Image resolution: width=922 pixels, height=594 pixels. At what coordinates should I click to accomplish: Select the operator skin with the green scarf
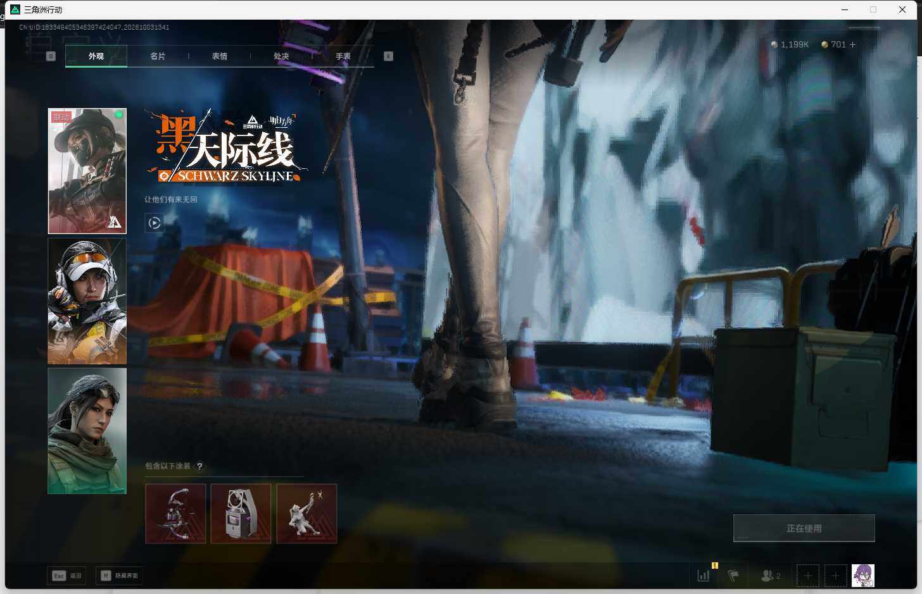click(87, 431)
